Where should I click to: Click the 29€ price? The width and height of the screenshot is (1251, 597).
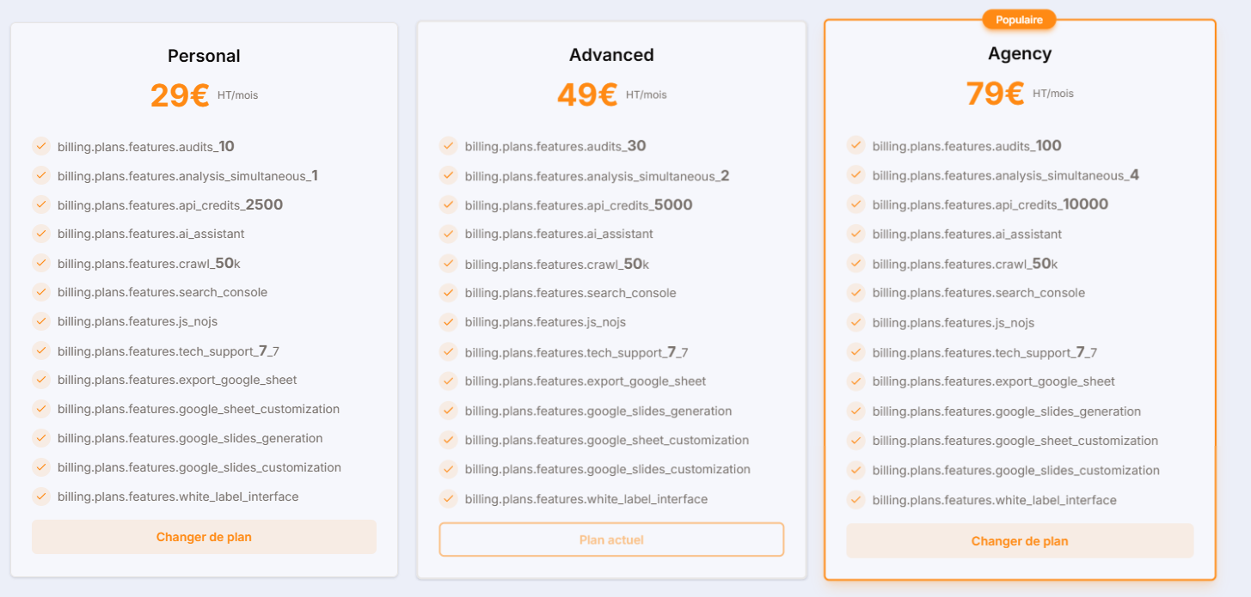[180, 95]
